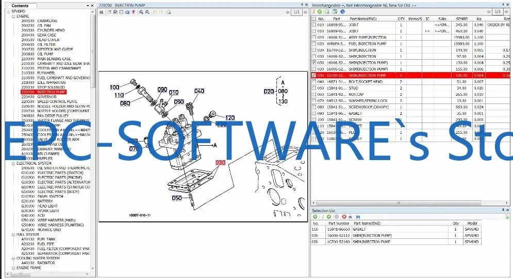
Task: Check the ASSY PUMP,INJECTION row checkbox
Action: [x=314, y=38]
